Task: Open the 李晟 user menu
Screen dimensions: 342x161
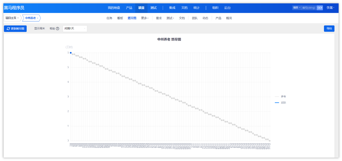Action: point(331,8)
